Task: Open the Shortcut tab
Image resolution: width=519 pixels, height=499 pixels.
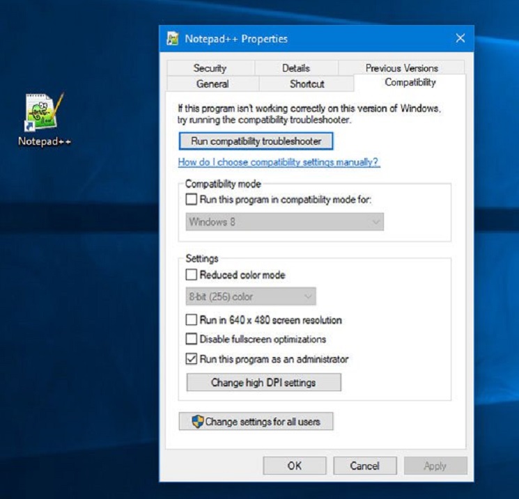Action: (x=307, y=84)
